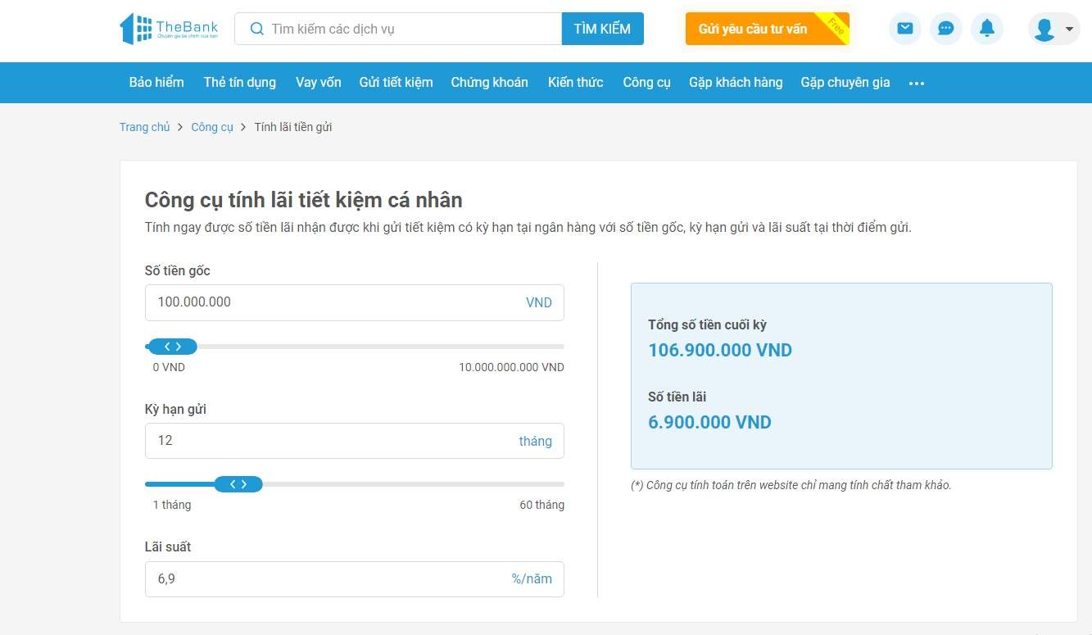Viewport: 1092px width, 635px height.
Task: Click the Kỳ hạn gửi input field
Action: tap(354, 441)
